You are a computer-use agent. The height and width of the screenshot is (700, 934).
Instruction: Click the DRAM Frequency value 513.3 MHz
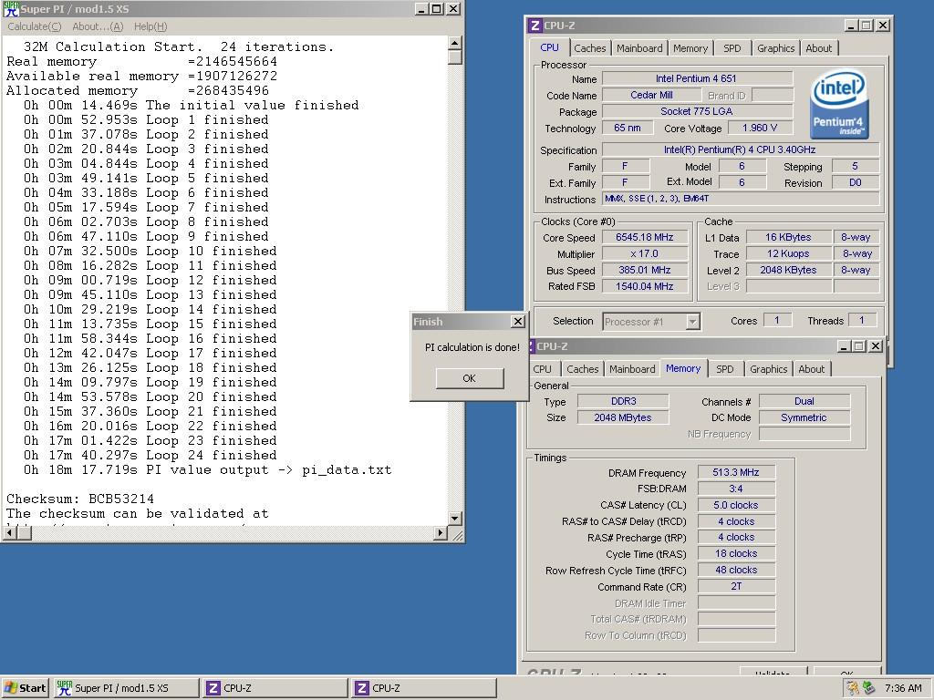pyautogui.click(x=736, y=472)
